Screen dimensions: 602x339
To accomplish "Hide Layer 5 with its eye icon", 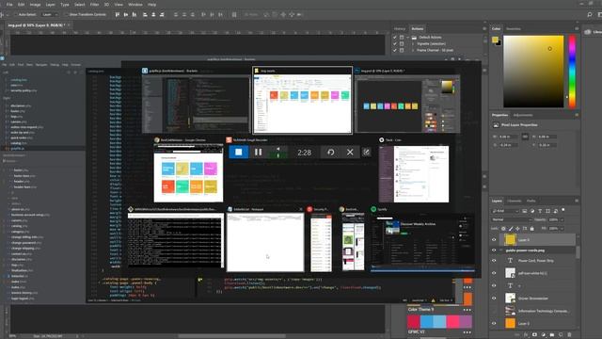I will (494, 324).
